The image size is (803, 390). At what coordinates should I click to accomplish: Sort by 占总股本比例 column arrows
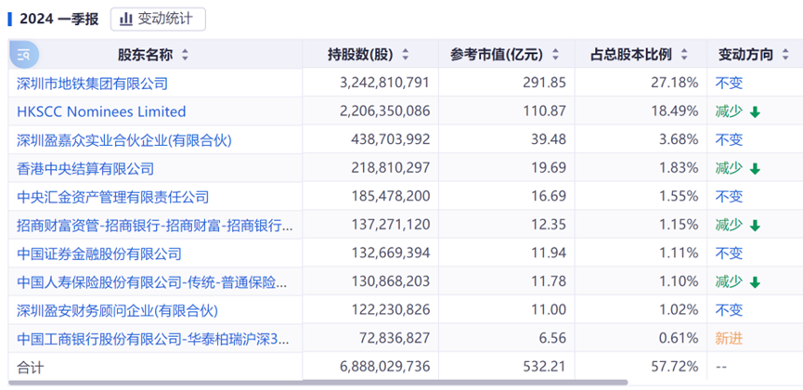[x=683, y=55]
